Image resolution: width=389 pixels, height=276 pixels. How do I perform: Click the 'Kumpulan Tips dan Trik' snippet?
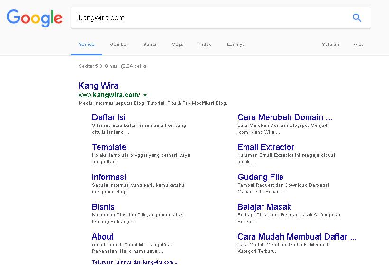138,218
